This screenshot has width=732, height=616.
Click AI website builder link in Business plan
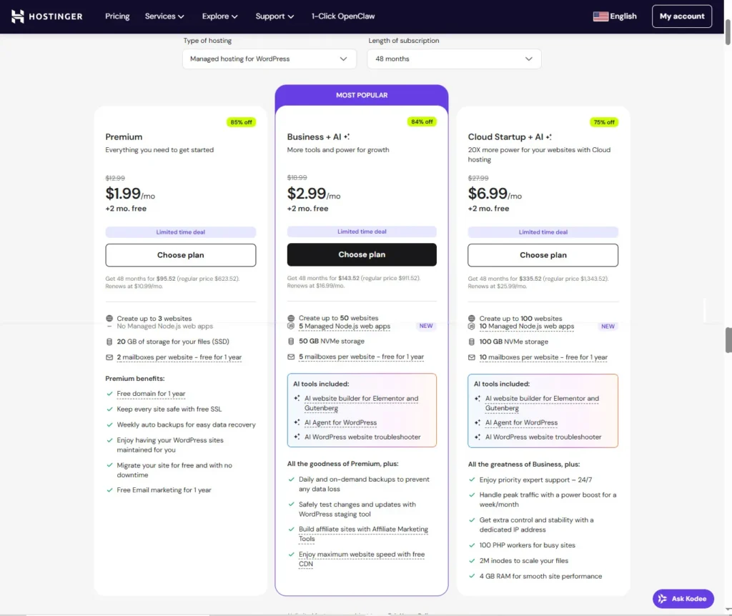click(x=361, y=403)
